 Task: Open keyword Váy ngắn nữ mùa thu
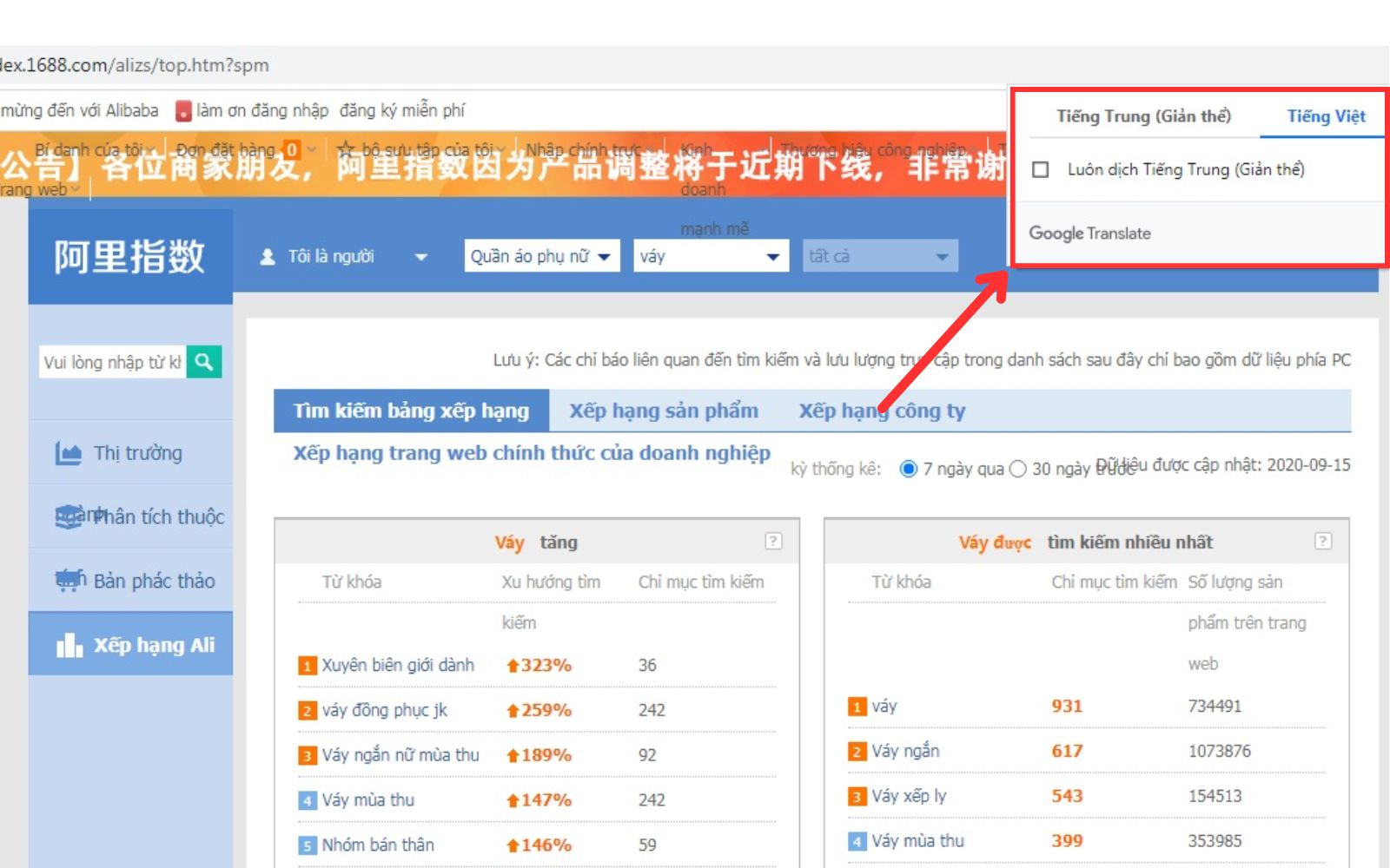pyautogui.click(x=400, y=754)
